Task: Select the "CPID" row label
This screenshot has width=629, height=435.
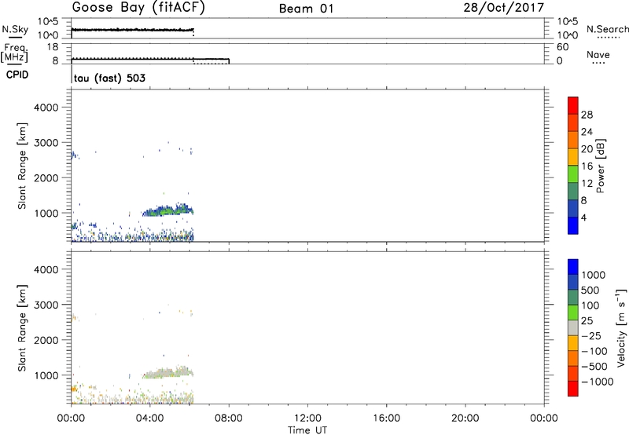Action: pyautogui.click(x=17, y=75)
